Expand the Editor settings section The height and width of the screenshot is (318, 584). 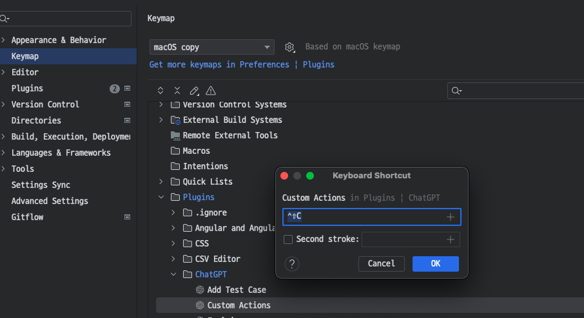3,72
